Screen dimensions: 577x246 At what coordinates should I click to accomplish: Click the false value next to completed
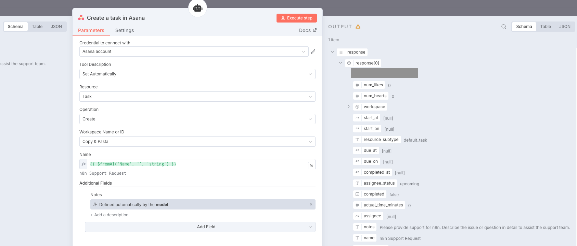pyautogui.click(x=394, y=195)
